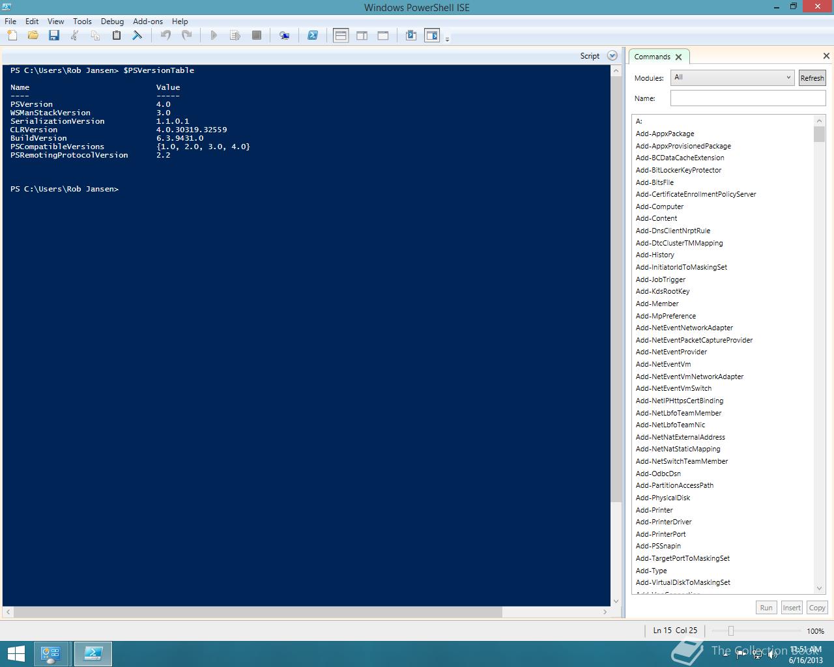Image resolution: width=834 pixels, height=667 pixels.
Task: Start PowerShell.exe from the blue console icon
Action: click(313, 35)
